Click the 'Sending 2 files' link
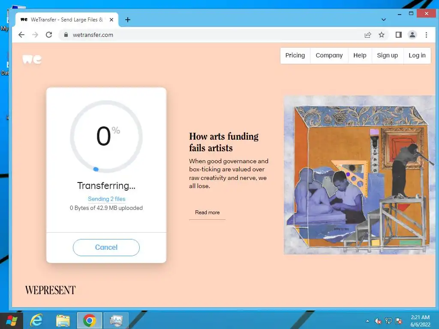The width and height of the screenshot is (439, 329). 106,199
